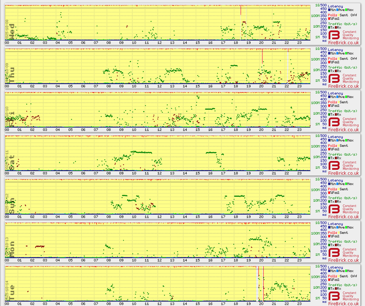Click the FireBrick logo in Wed graph
The width and height of the screenshot is (365, 306).
click(x=334, y=36)
